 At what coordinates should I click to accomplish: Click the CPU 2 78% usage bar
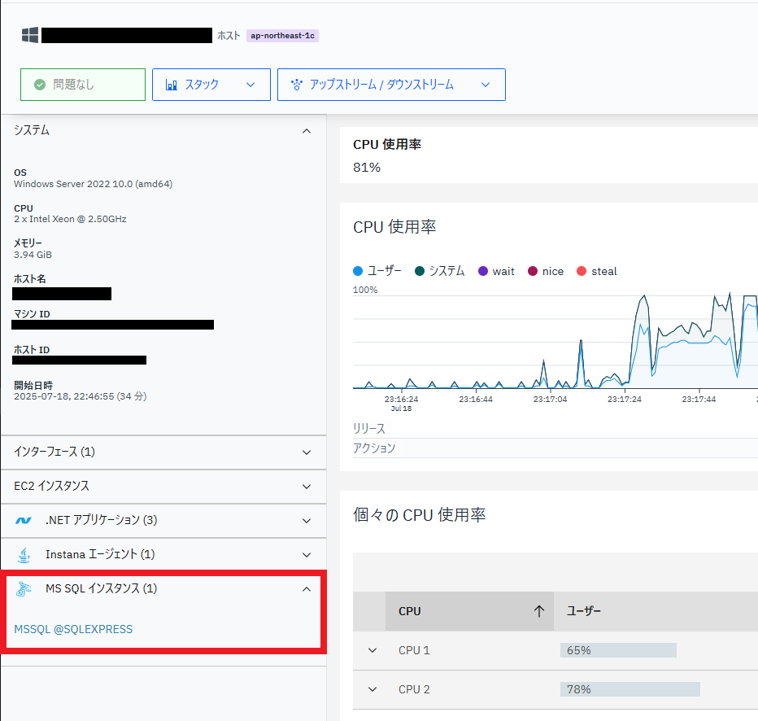click(629, 689)
